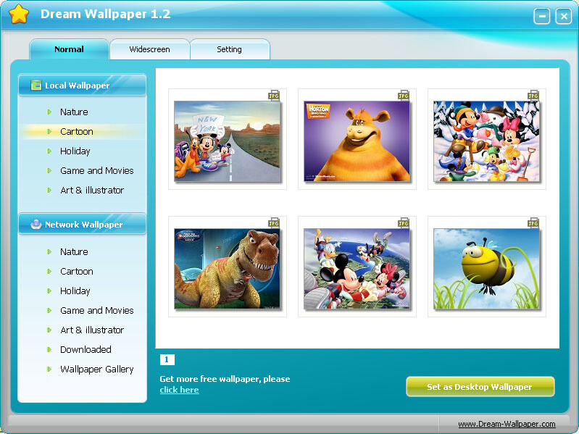Click the Local Wallpaper monitor icon
This screenshot has height=434, width=579.
click(x=36, y=85)
